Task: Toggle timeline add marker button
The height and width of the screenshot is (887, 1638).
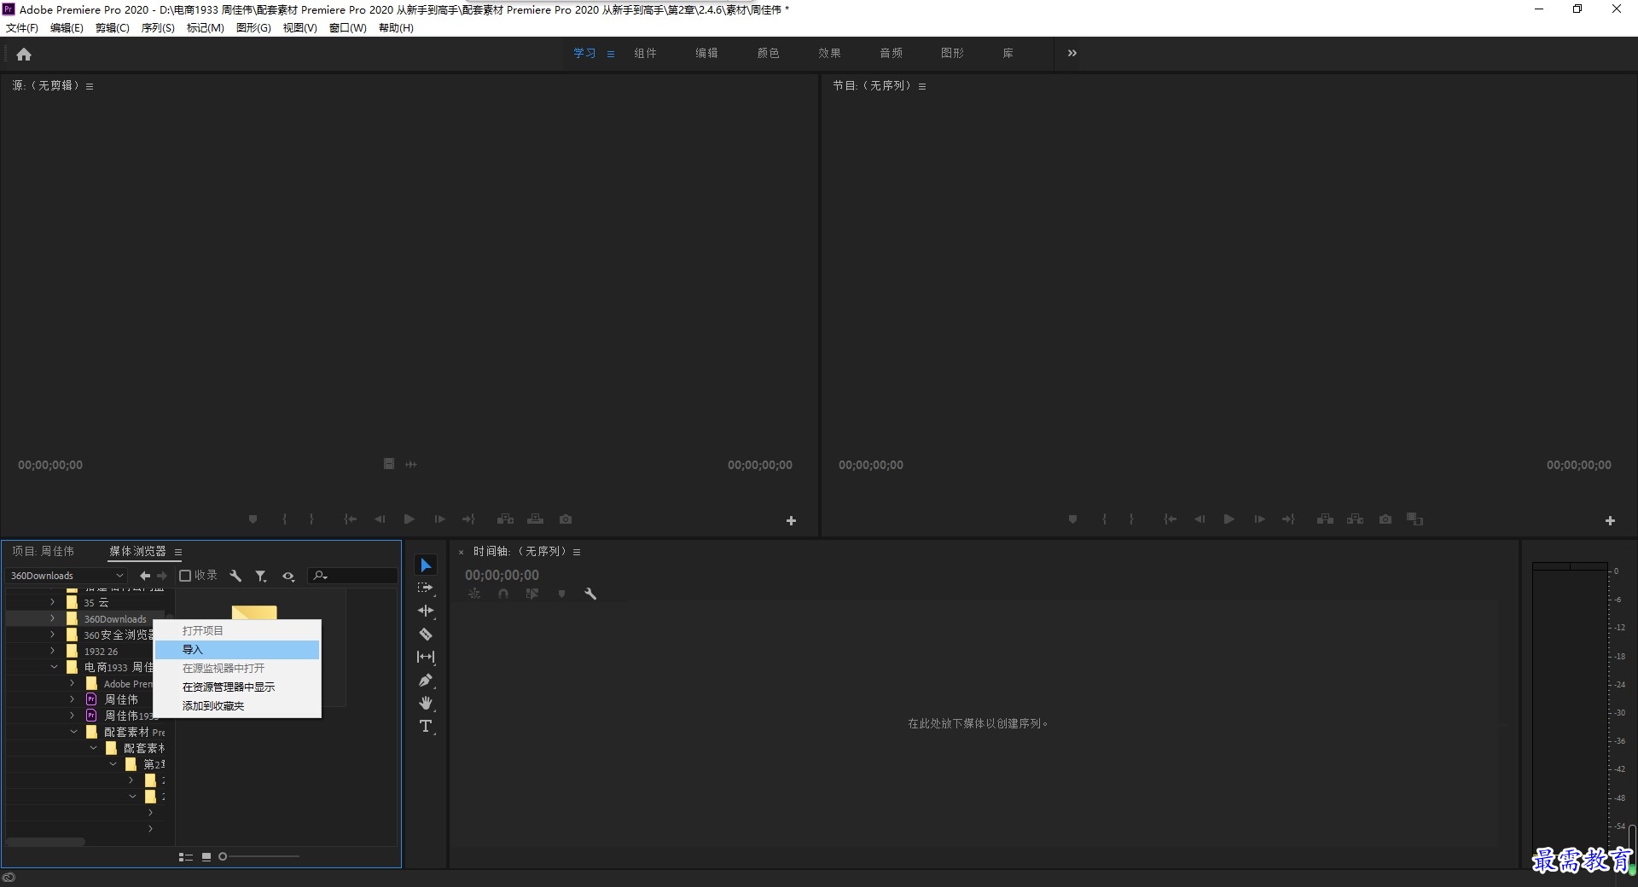Action: pyautogui.click(x=561, y=594)
